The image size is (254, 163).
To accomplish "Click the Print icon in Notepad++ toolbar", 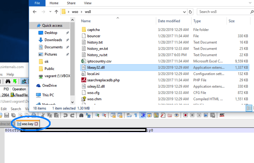I will [34, 115].
